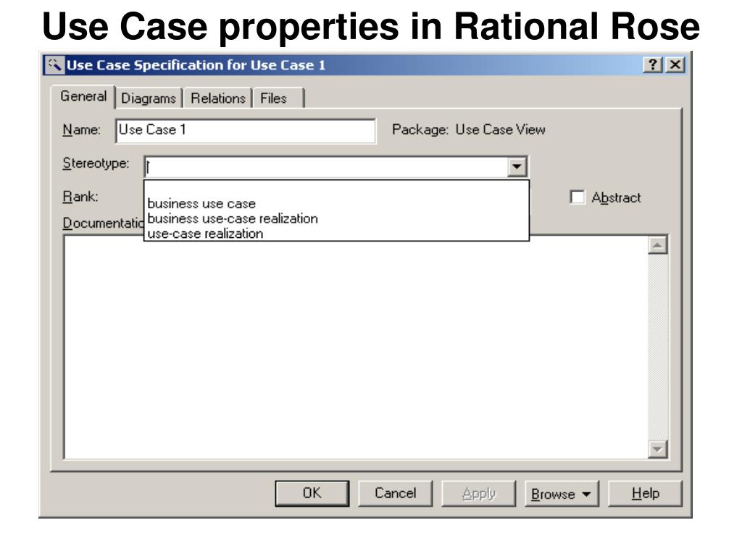Open the Diagrams tab
This screenshot has height=557, width=742.
pos(149,99)
